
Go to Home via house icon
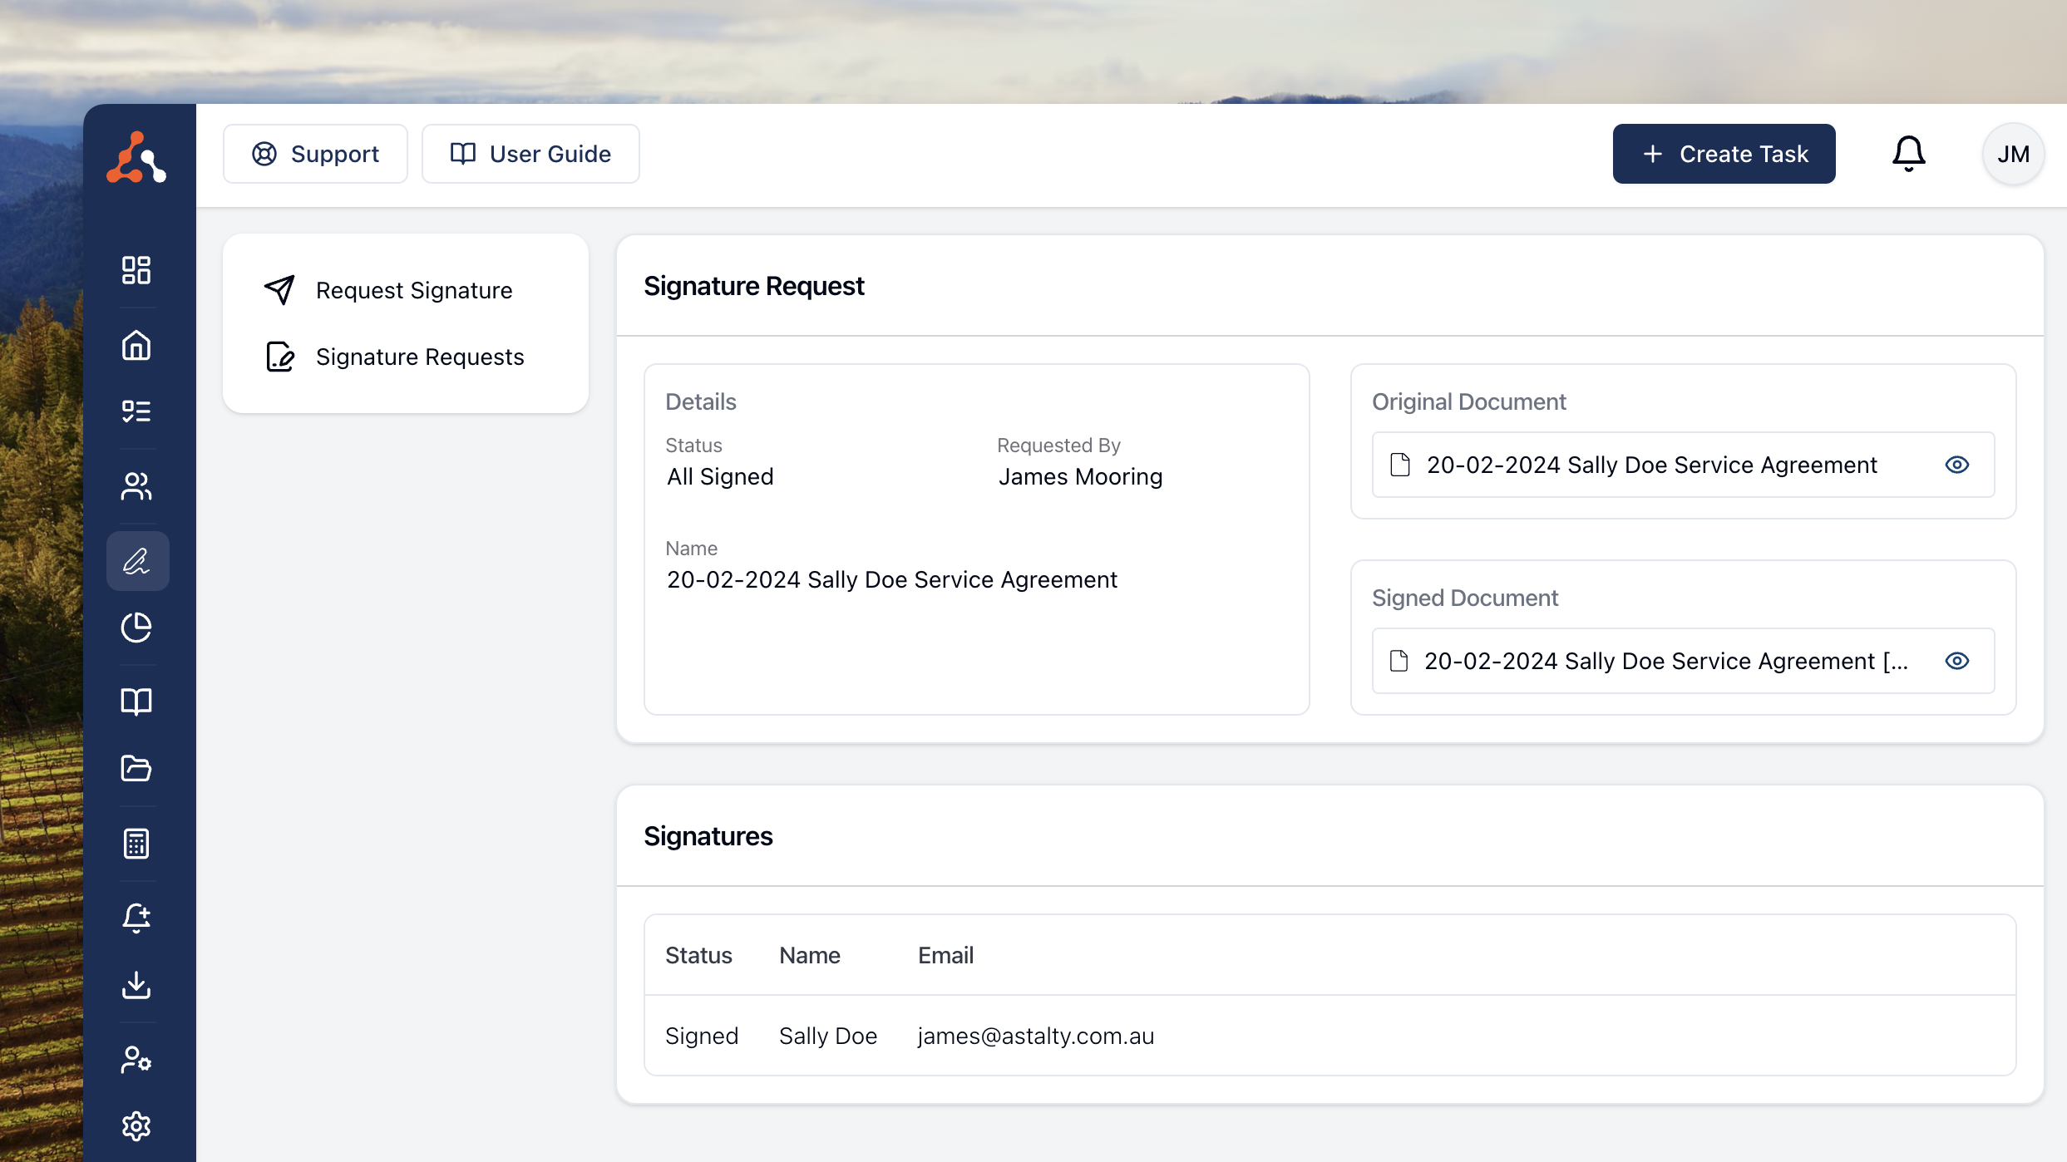(x=136, y=345)
